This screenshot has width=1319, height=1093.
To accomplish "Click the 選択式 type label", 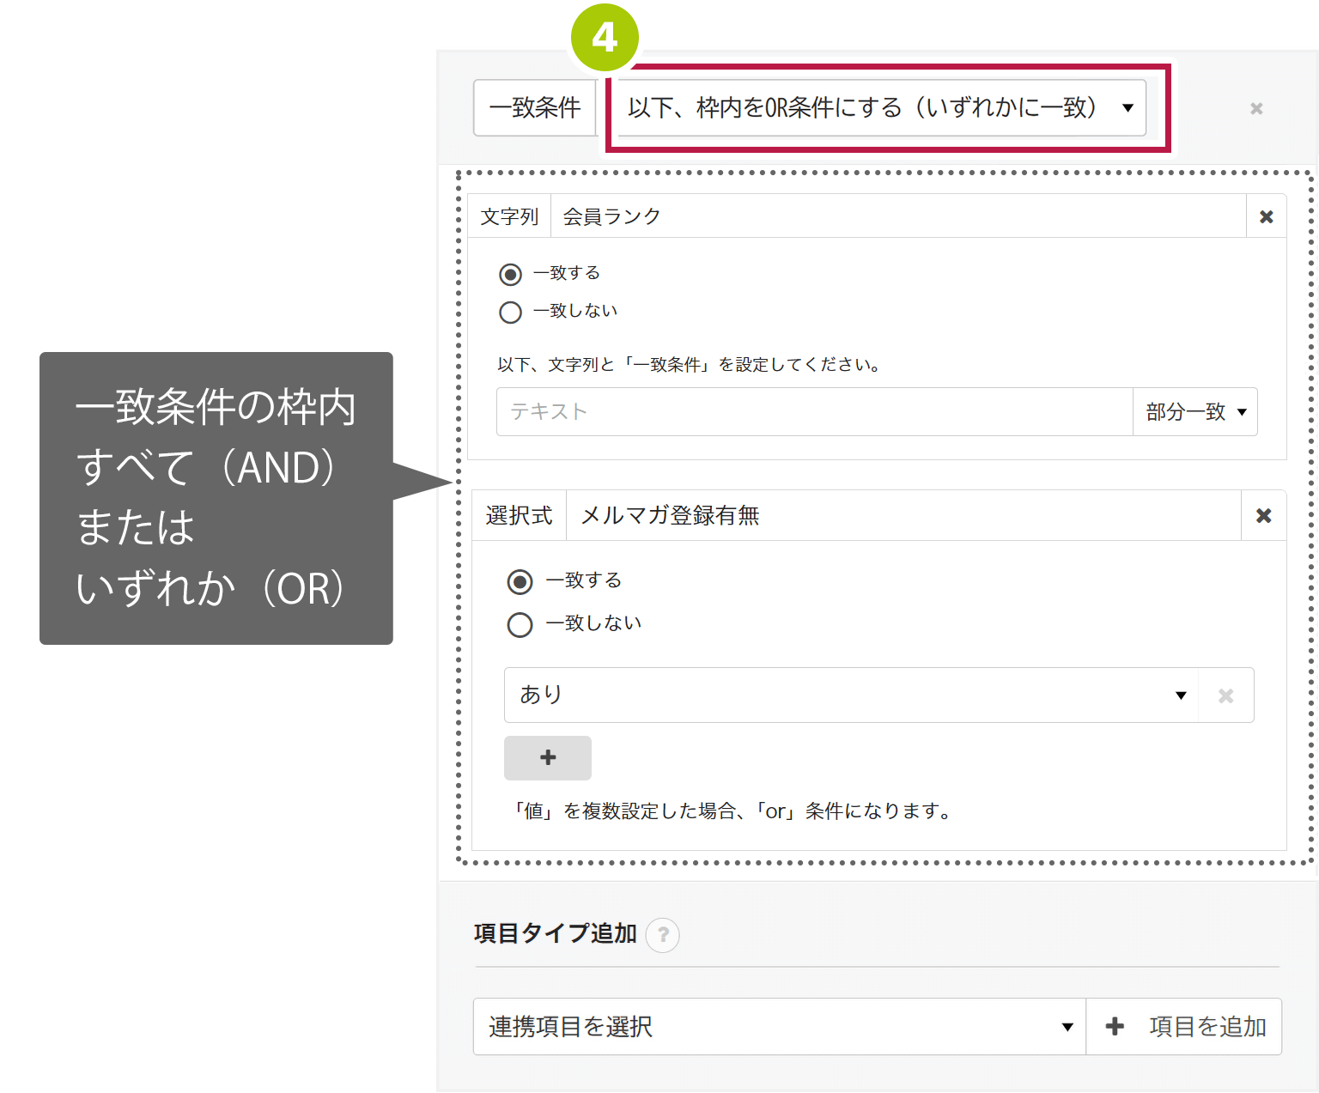I will pos(519,515).
